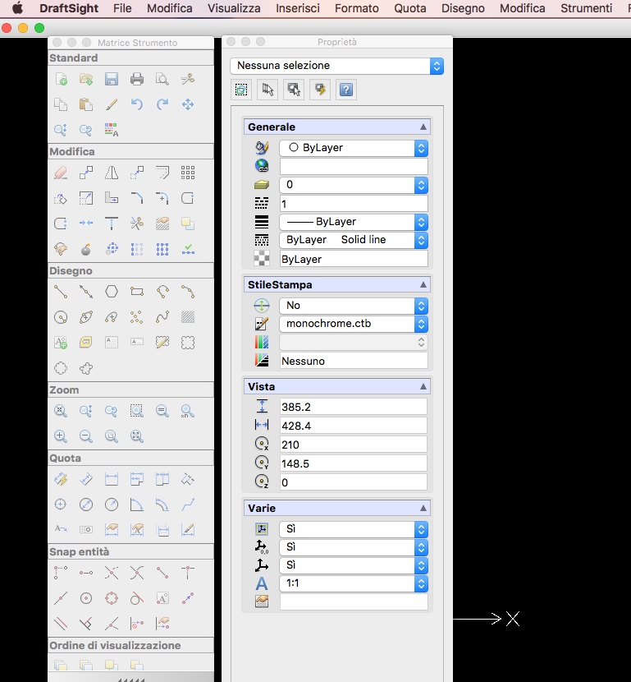Open the monochrome.ctb print style dropdown
The image size is (631, 682).
[x=354, y=324]
